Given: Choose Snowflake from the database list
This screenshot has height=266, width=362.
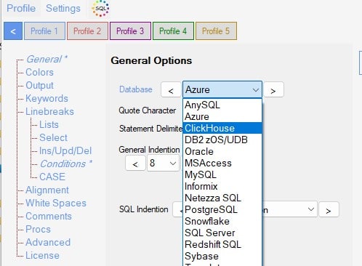Looking at the screenshot, I should coord(222,221).
